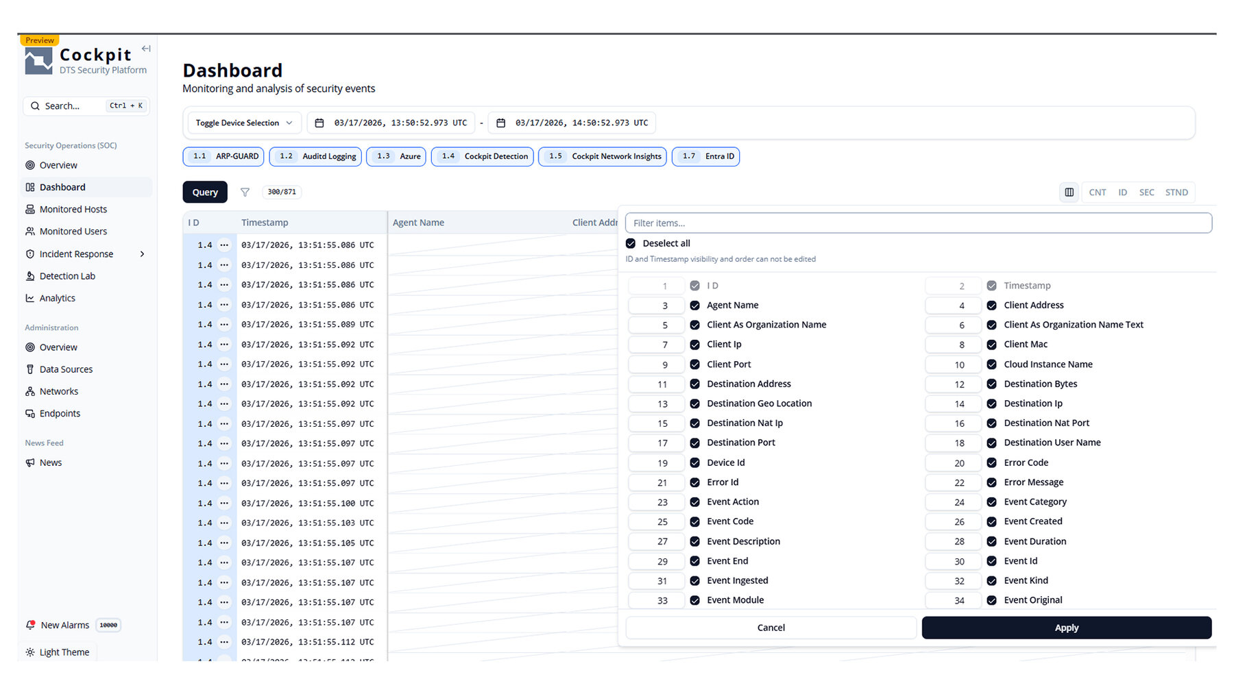The image size is (1234, 694).
Task: Collapse the sidebar with the arrow icon
Action: 146,49
